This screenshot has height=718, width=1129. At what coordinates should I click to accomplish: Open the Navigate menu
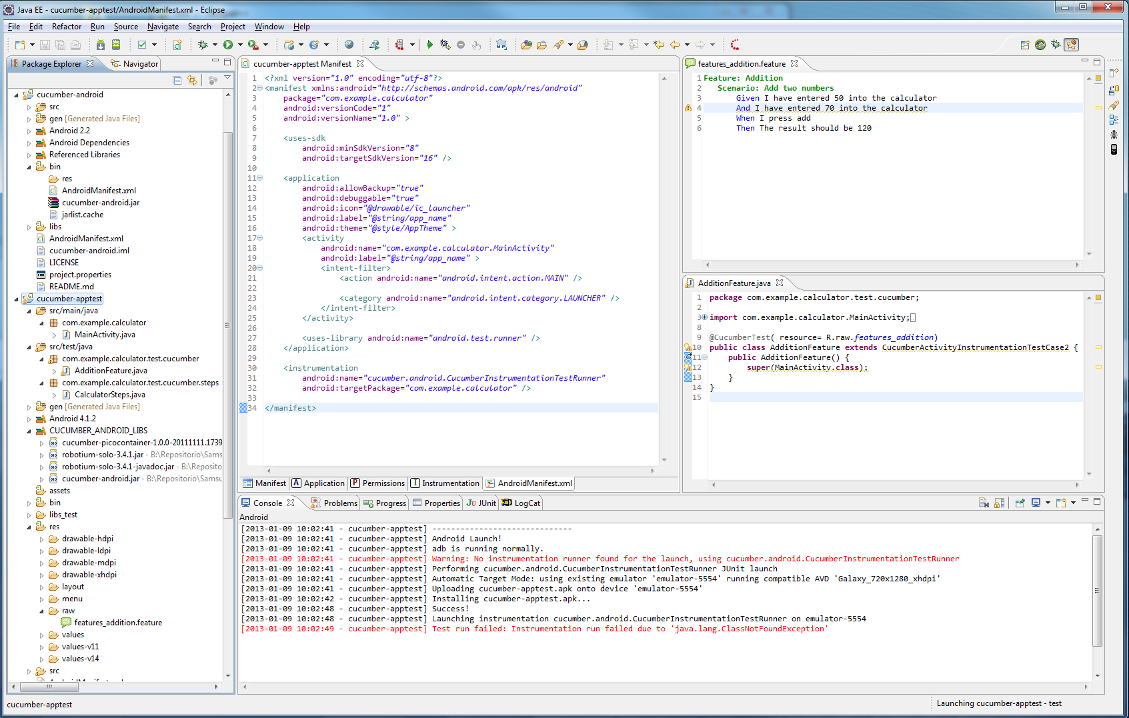click(163, 27)
